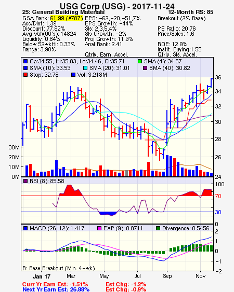Click the highlighted GSA Rank value "61.99 (#787)"
The height and width of the screenshot is (292, 234).
pos(67,18)
